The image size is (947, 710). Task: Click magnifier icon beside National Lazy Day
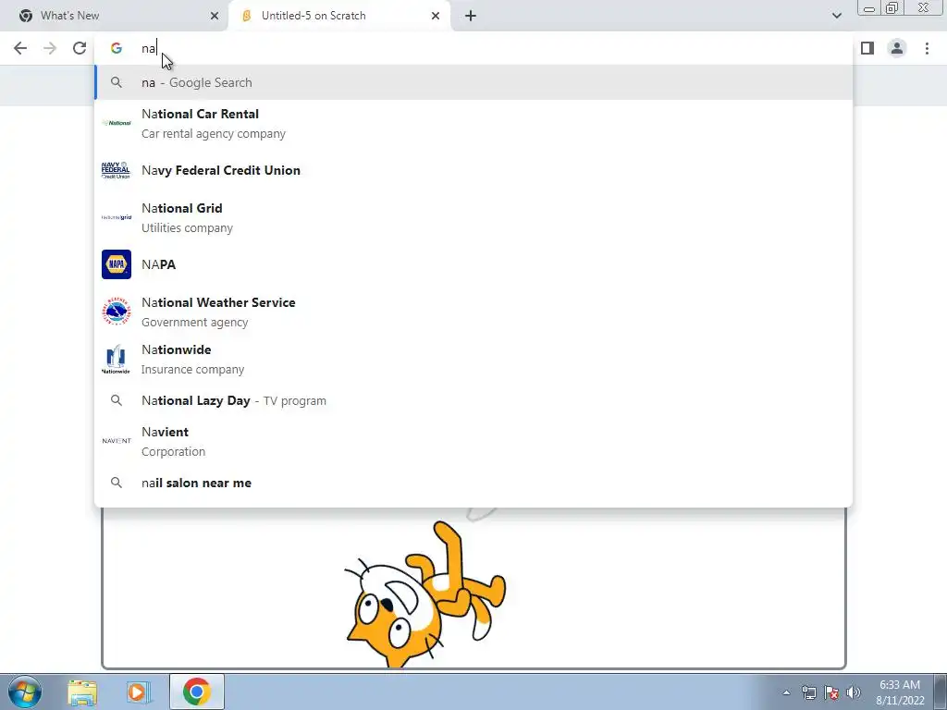(x=117, y=400)
